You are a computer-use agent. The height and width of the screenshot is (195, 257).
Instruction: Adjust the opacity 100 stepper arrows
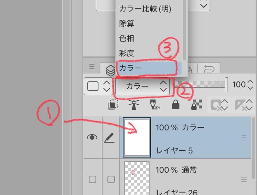click(250, 85)
